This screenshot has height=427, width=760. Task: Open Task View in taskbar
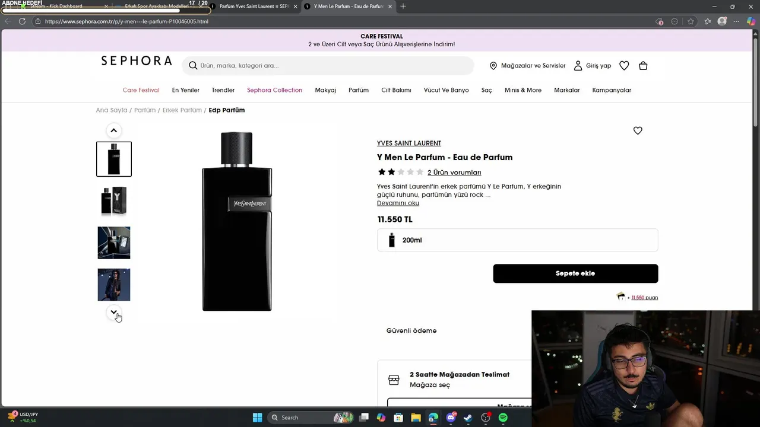[x=364, y=418]
